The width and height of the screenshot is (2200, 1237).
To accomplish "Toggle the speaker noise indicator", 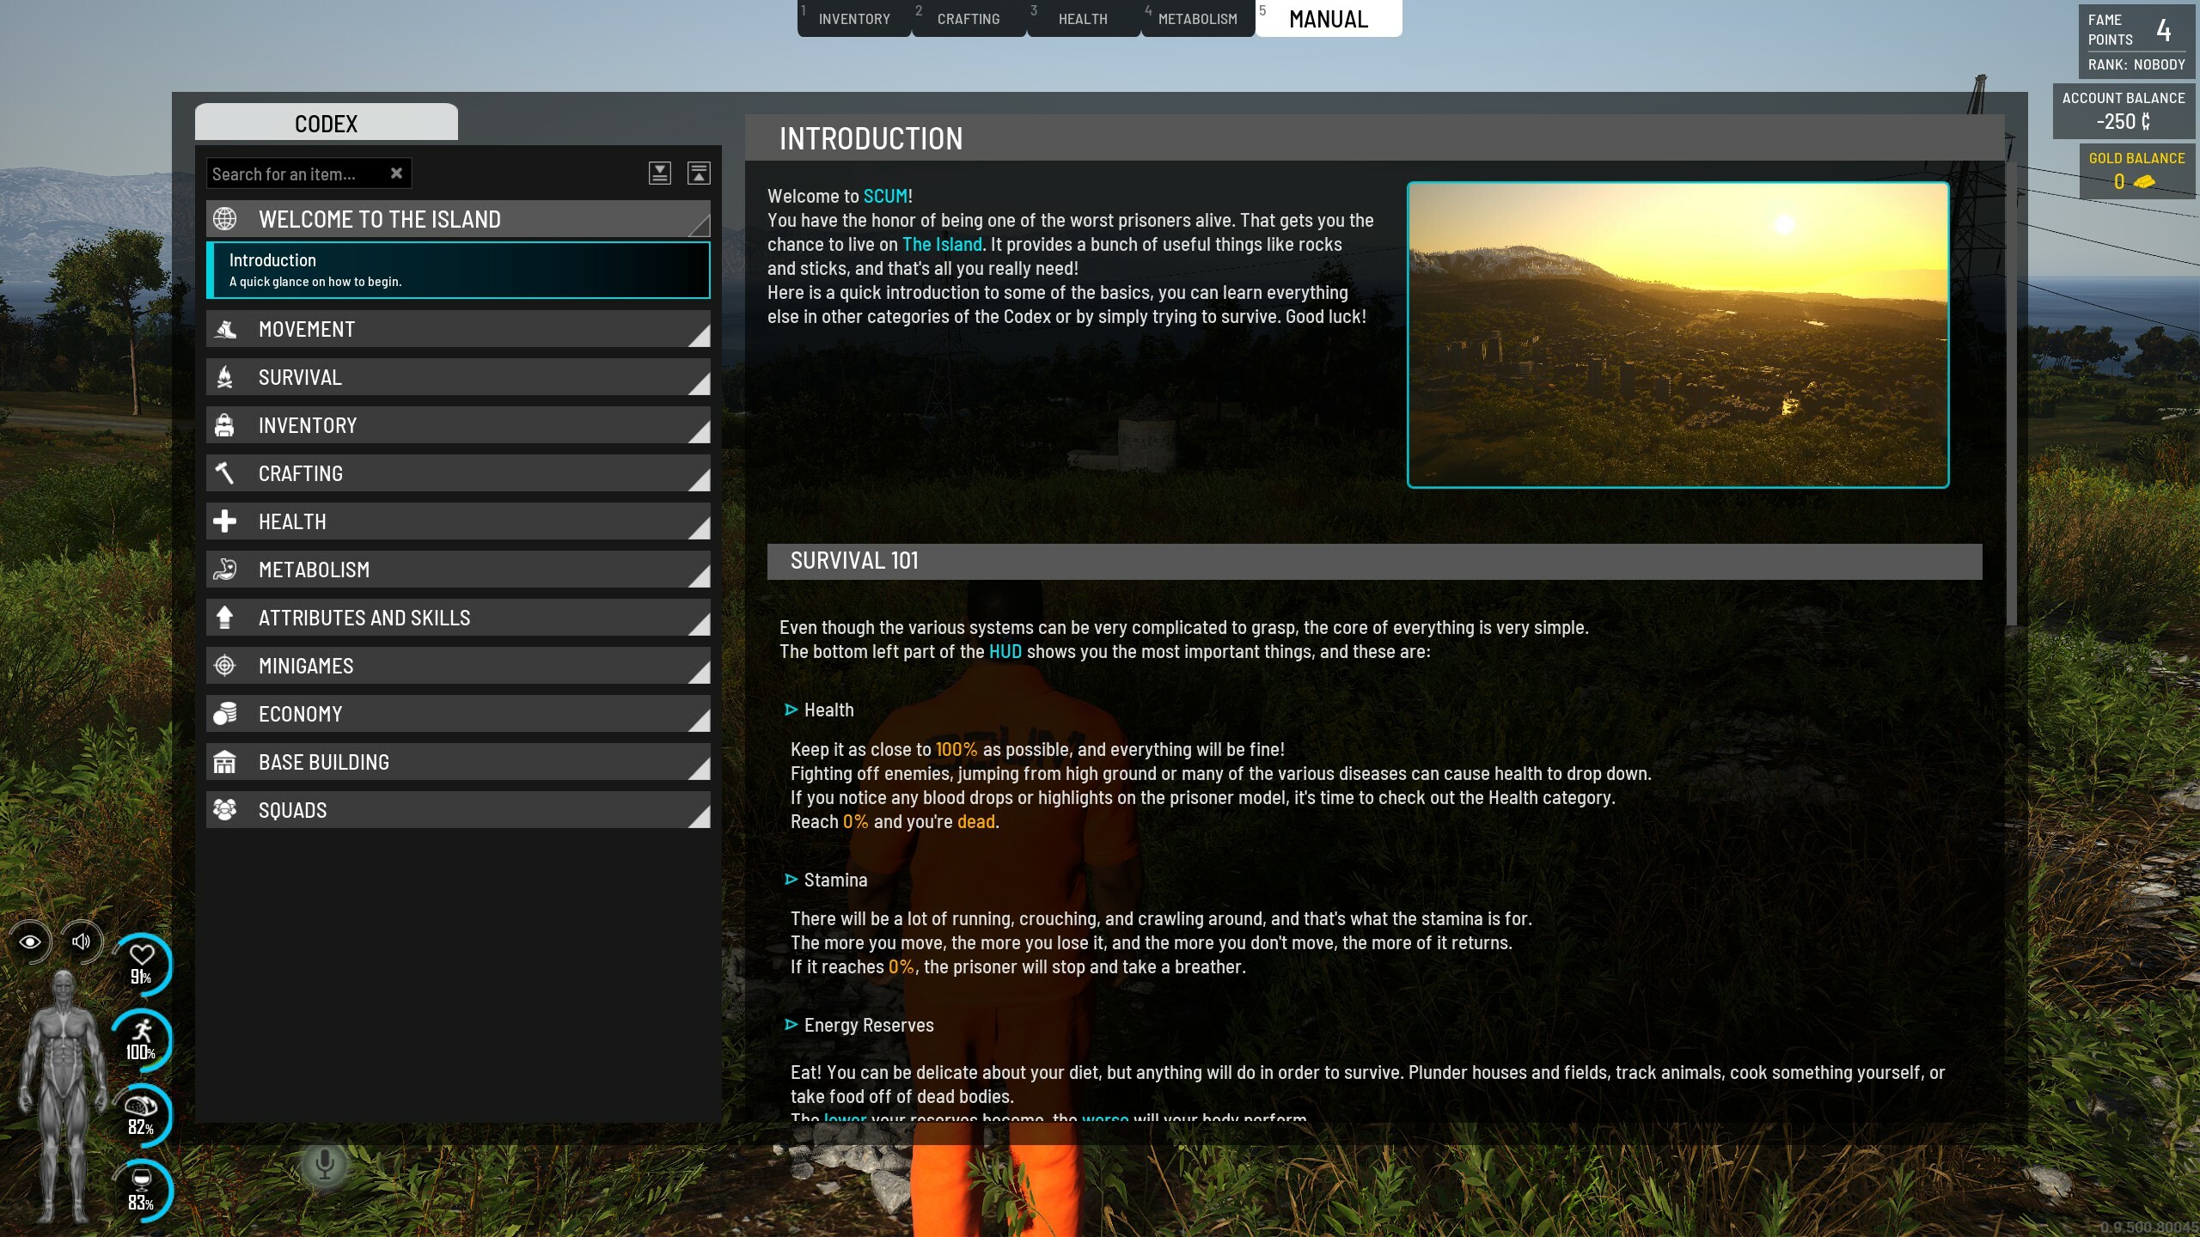I will click(x=82, y=942).
